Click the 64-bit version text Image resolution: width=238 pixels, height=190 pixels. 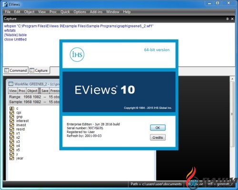pyautogui.click(x=157, y=50)
